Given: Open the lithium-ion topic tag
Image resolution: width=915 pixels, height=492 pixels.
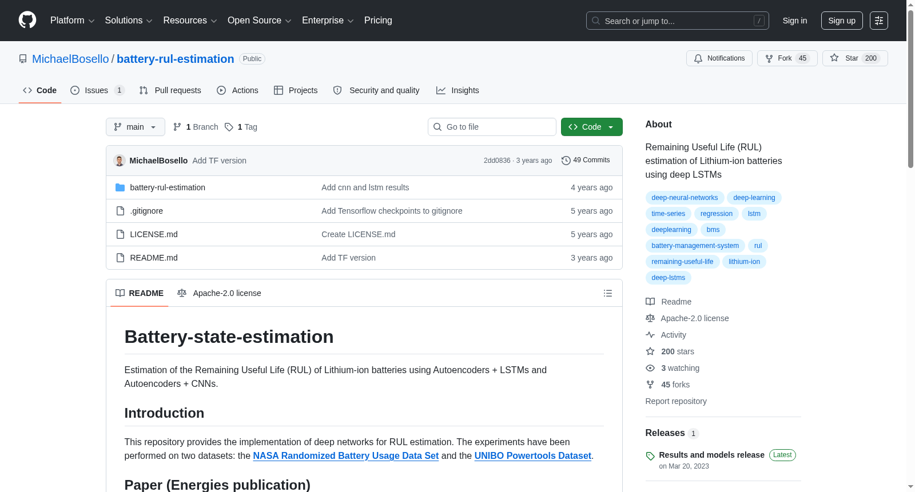Looking at the screenshot, I should (x=744, y=262).
